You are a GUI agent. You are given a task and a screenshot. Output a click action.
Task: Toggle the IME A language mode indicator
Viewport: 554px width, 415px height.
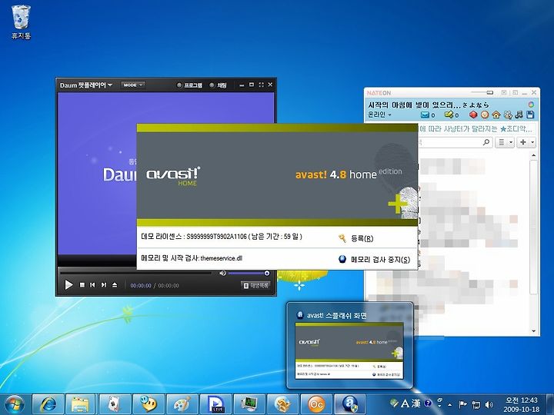(x=405, y=403)
